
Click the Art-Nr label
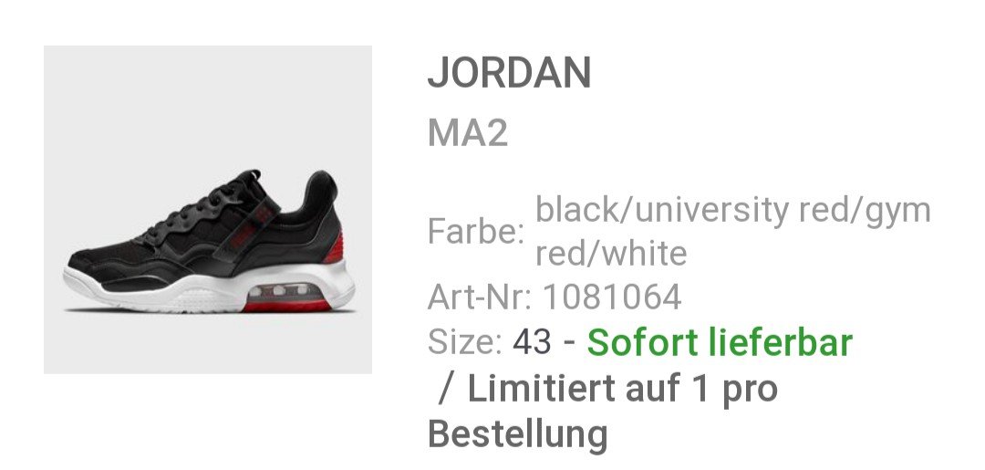[480, 297]
